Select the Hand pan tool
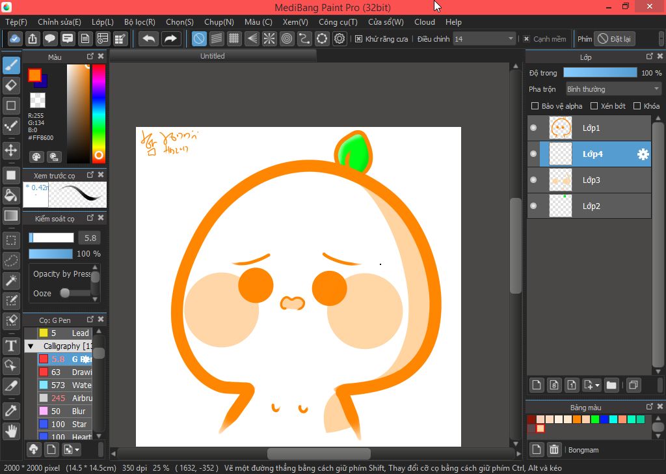 (x=11, y=430)
